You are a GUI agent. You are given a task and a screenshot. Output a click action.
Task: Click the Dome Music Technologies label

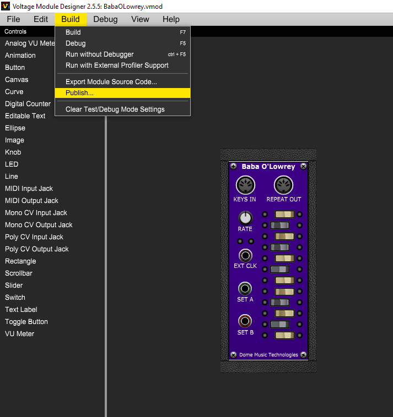(268, 355)
